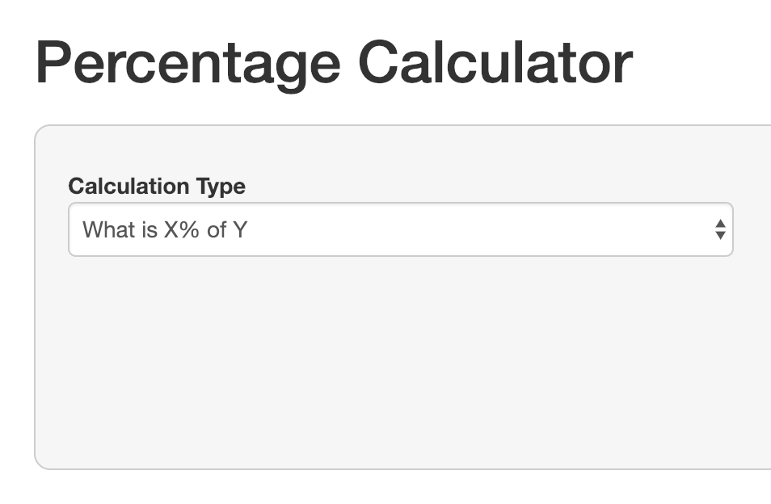Click the Calculation Type label
Viewport: 771px width, 504px height.
tap(157, 187)
